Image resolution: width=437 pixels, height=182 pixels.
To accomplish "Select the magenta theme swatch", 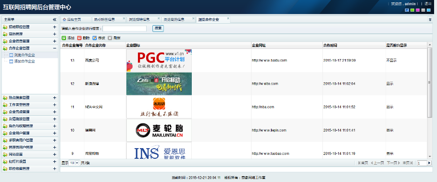I will pyautogui.click(x=418, y=10).
